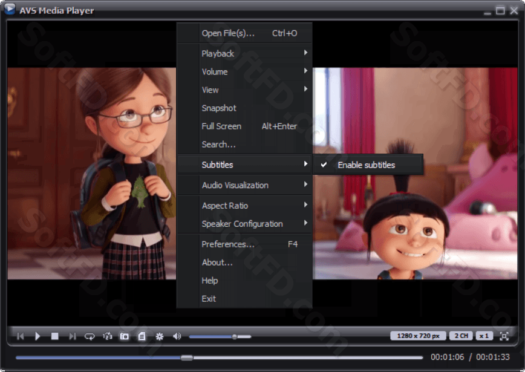Screen dimensions: 525x372
Task: Click the Subtitles submenu item
Action: pyautogui.click(x=244, y=165)
